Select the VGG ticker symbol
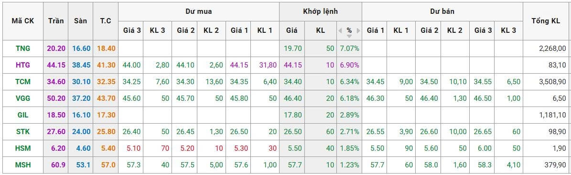The image size is (571, 175). point(23,98)
